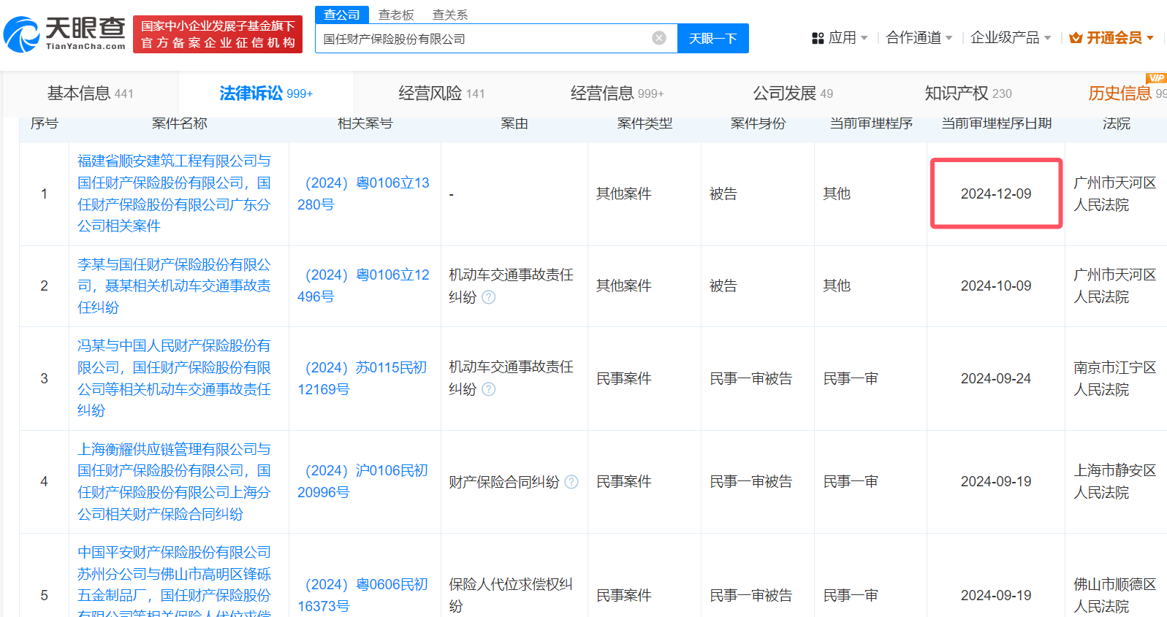Screen dimensions: 1167x617
Task: Click the 法院 column header
Action: [x=1117, y=123]
